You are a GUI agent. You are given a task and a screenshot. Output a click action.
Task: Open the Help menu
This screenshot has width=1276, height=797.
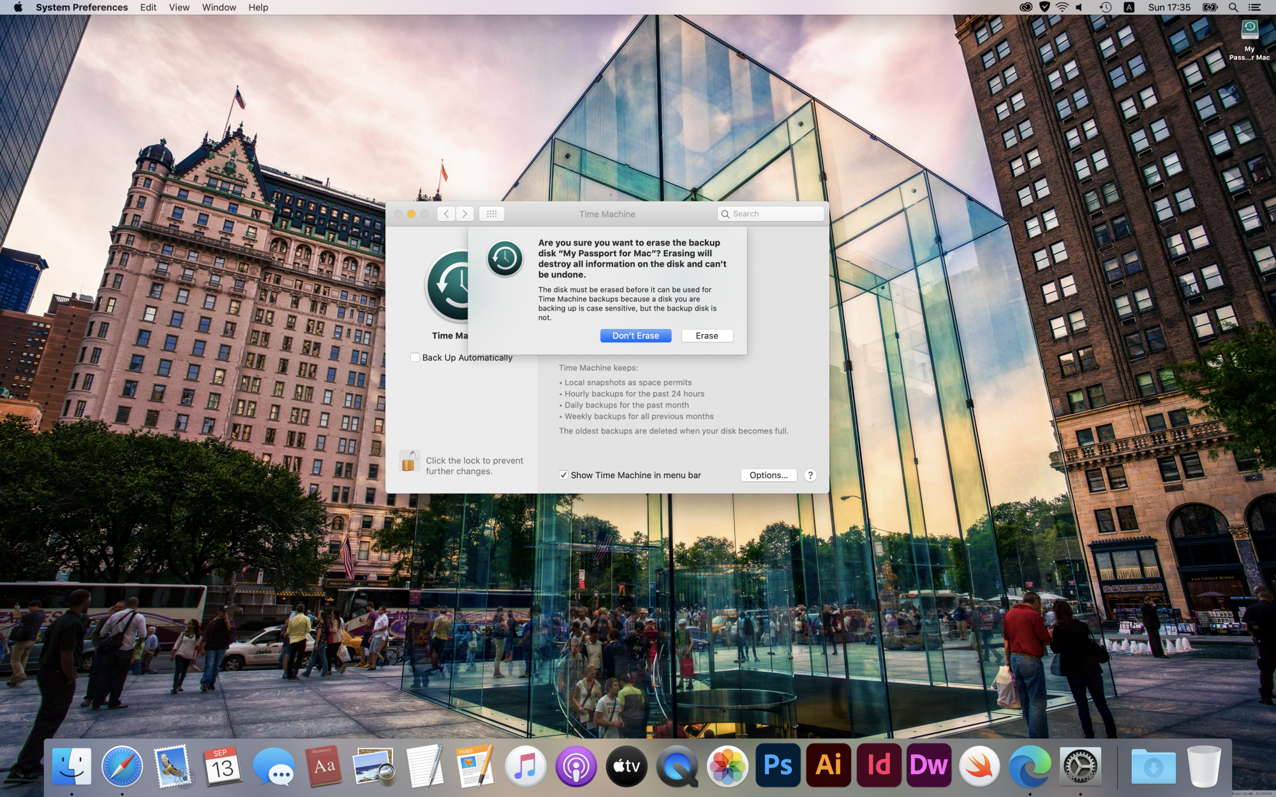(x=258, y=7)
